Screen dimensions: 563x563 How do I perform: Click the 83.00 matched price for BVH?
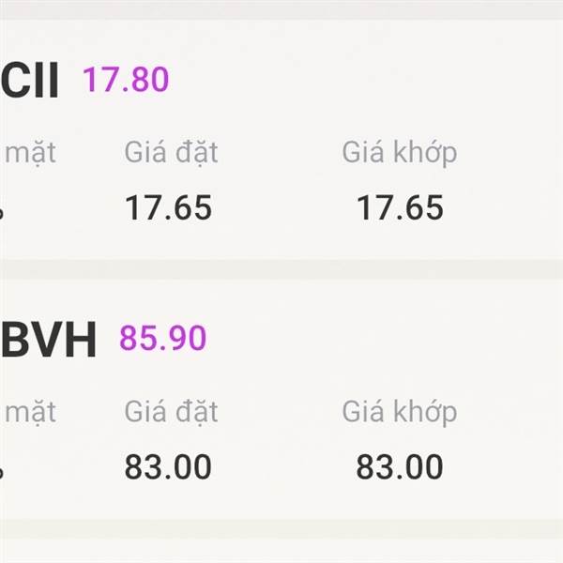point(400,466)
